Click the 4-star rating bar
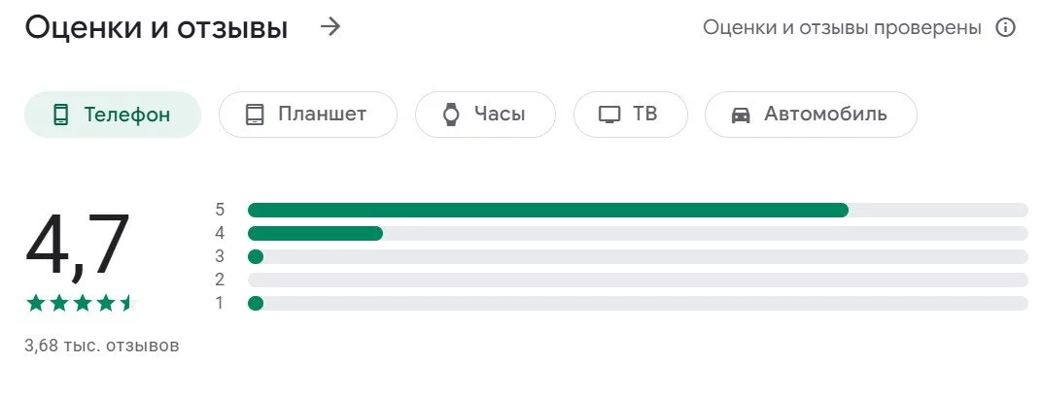The image size is (1043, 396). tap(638, 233)
